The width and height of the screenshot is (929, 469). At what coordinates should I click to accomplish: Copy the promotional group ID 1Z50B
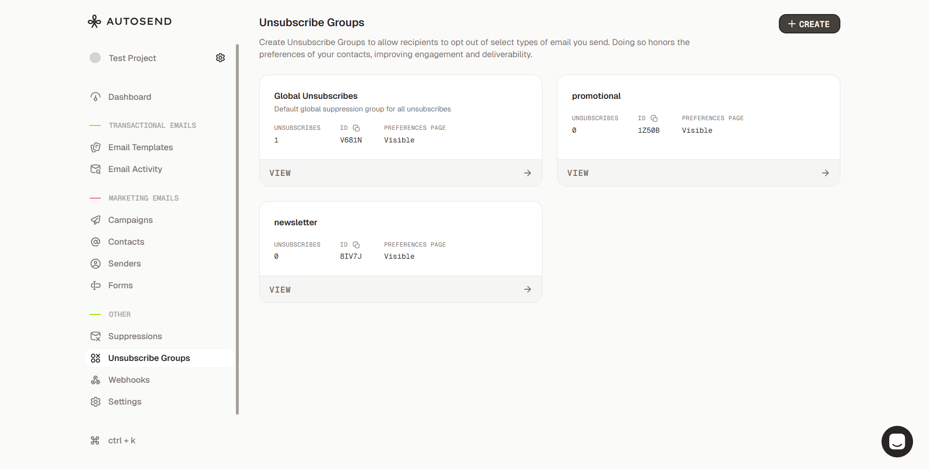pos(655,118)
